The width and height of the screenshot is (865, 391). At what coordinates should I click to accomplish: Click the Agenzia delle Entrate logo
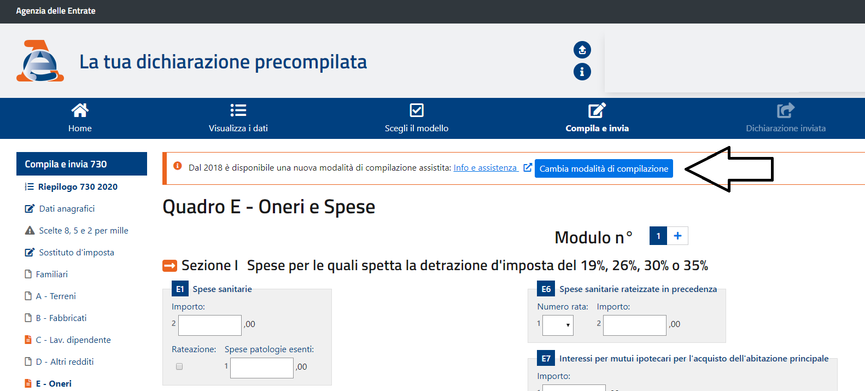click(40, 61)
